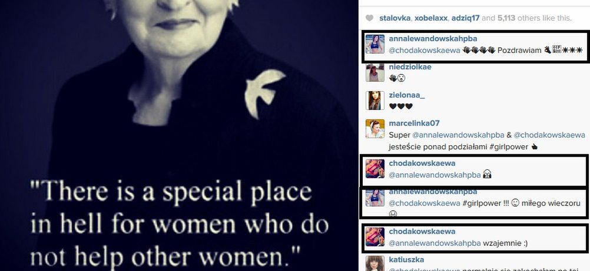Image resolution: width=590 pixels, height=271 pixels.
Task: Open katiuszka's avatar thumbnail
Action: [x=374, y=263]
